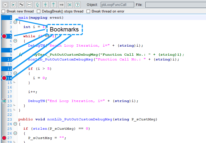Screen dimensions: 206x143
Task: Toggle DebugBreak() stops thread checkbox
Action: [x=39, y=11]
